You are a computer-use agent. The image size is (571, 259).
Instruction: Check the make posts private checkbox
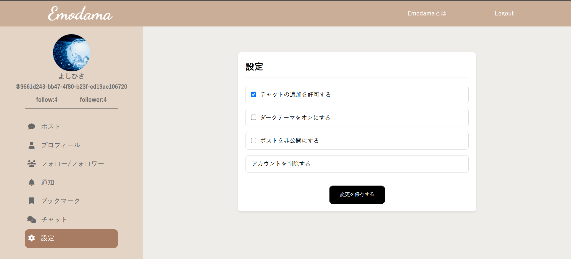tap(254, 140)
